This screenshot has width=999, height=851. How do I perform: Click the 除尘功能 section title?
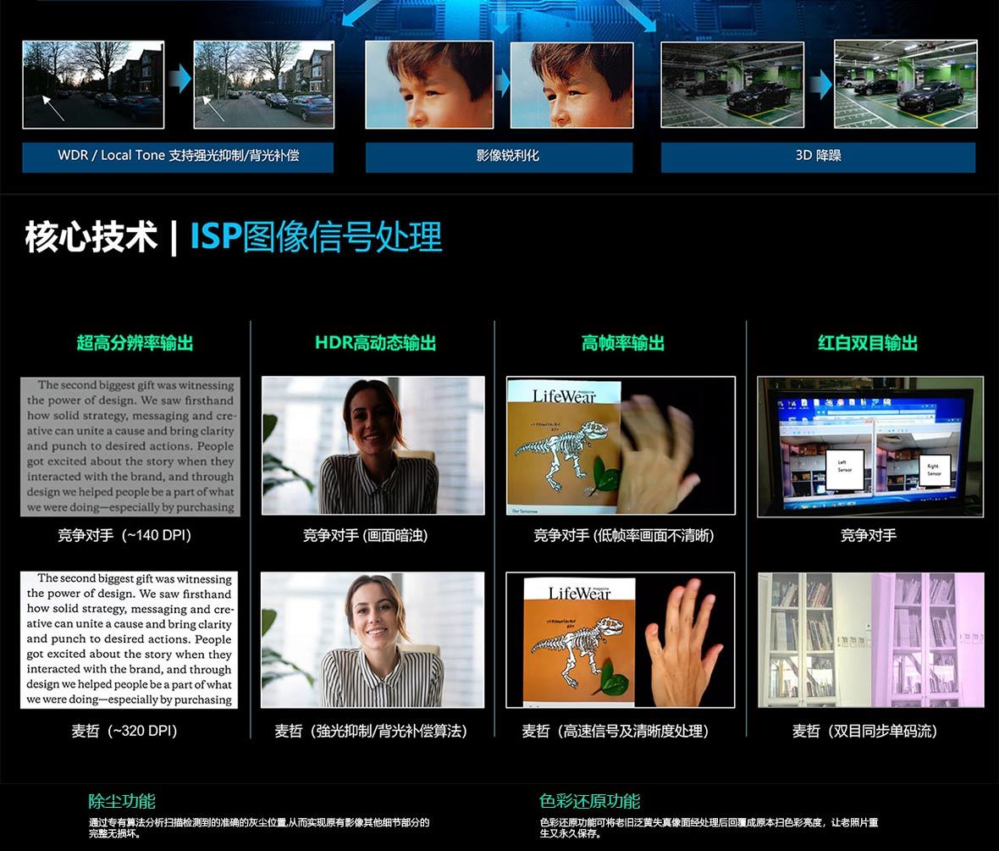[x=122, y=801]
